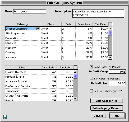
Task: Click subcategory table scroll down arrow
Action: 75,99
